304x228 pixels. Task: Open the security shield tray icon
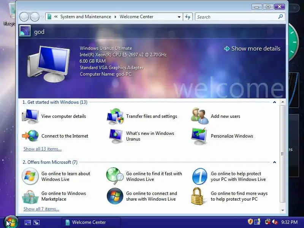pyautogui.click(x=250, y=222)
